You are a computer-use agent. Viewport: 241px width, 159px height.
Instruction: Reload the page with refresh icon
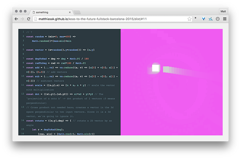[29, 19]
